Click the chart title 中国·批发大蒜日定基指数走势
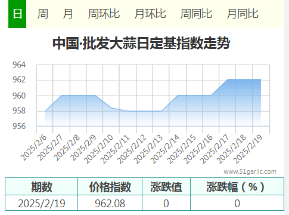This screenshot has height=215, width=289. [141, 43]
